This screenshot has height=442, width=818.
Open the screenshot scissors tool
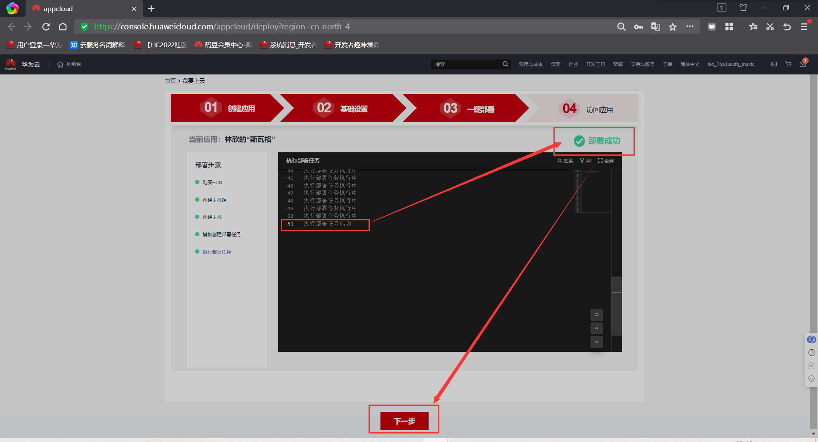(770, 27)
